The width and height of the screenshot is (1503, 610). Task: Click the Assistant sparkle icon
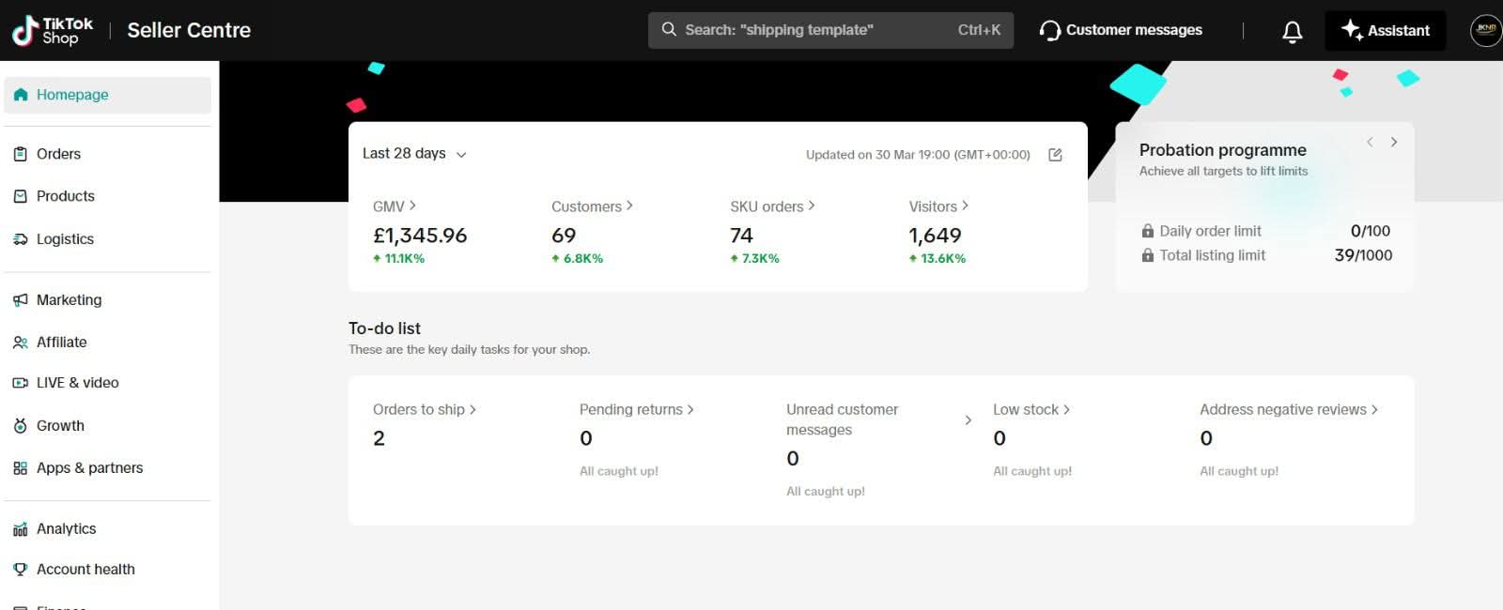pyautogui.click(x=1351, y=29)
